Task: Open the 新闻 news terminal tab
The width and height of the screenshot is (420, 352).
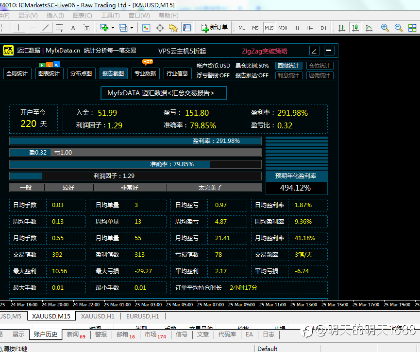Action: coord(76,334)
